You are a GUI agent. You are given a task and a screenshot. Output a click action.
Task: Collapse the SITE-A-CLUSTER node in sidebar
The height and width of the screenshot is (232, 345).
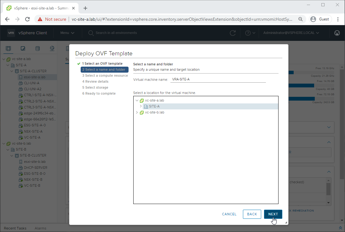[x=12, y=71]
